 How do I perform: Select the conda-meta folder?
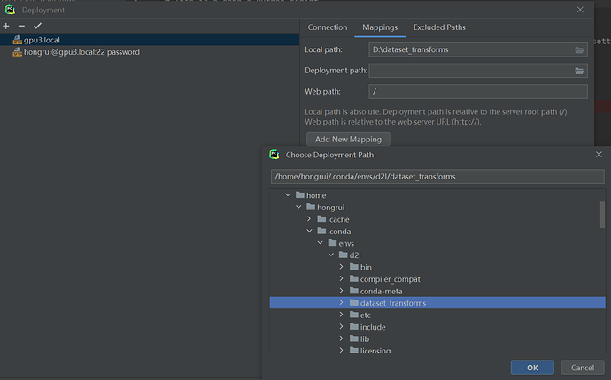(x=376, y=291)
